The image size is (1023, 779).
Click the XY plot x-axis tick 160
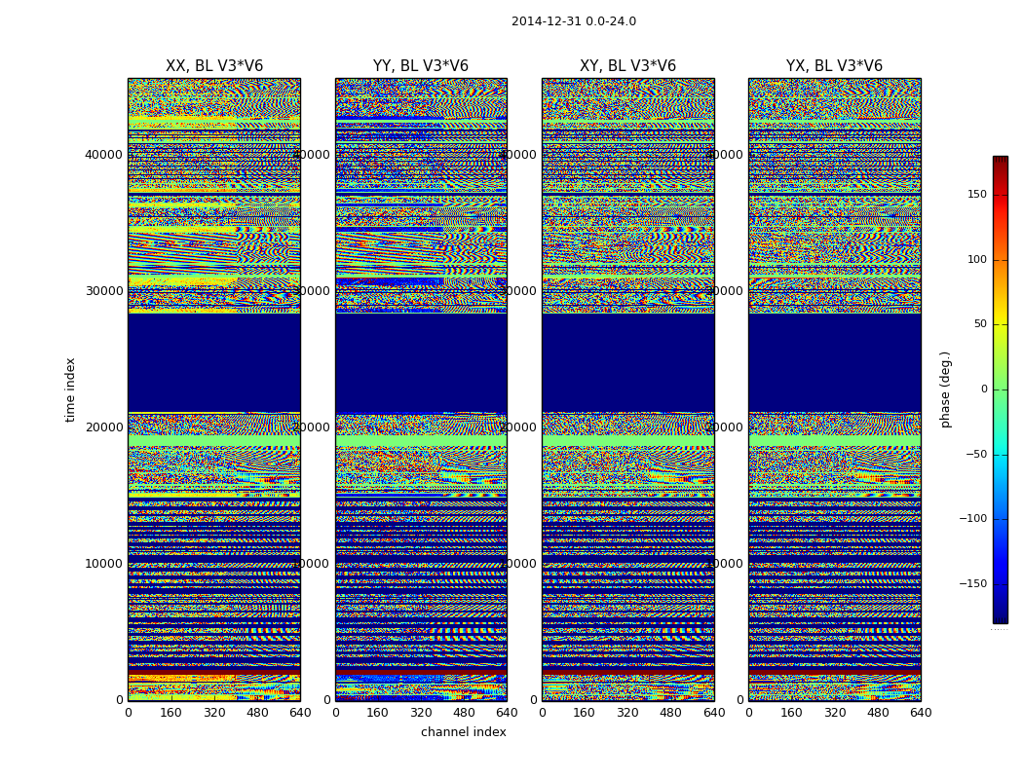(x=584, y=713)
